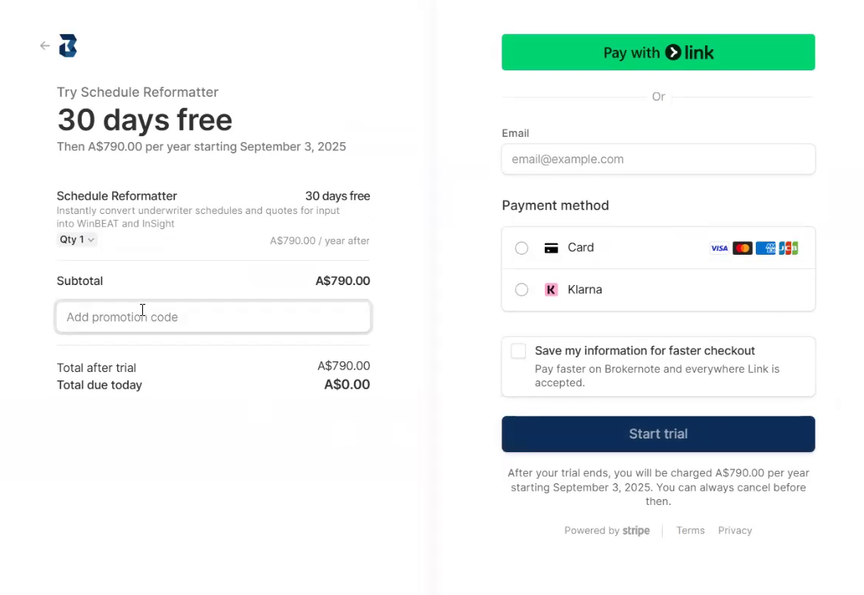Click the pink Klarna logo icon

(551, 290)
